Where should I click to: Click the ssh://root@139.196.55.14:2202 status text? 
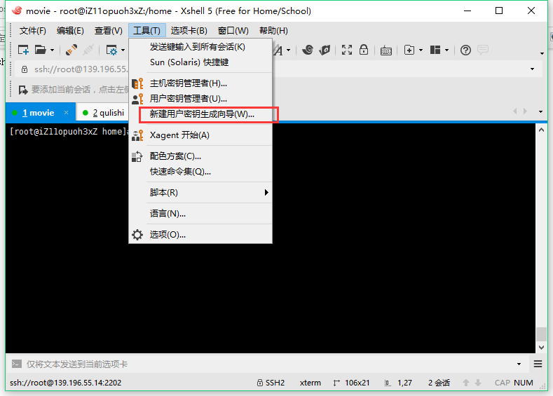click(66, 383)
